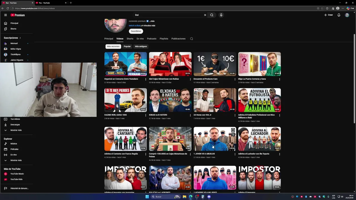
Task: Open options menu for Elige La Puerta Correcta
Action: pyautogui.click(x=280, y=79)
